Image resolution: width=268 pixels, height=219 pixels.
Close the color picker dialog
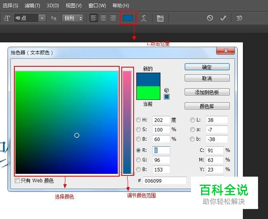click(x=225, y=51)
